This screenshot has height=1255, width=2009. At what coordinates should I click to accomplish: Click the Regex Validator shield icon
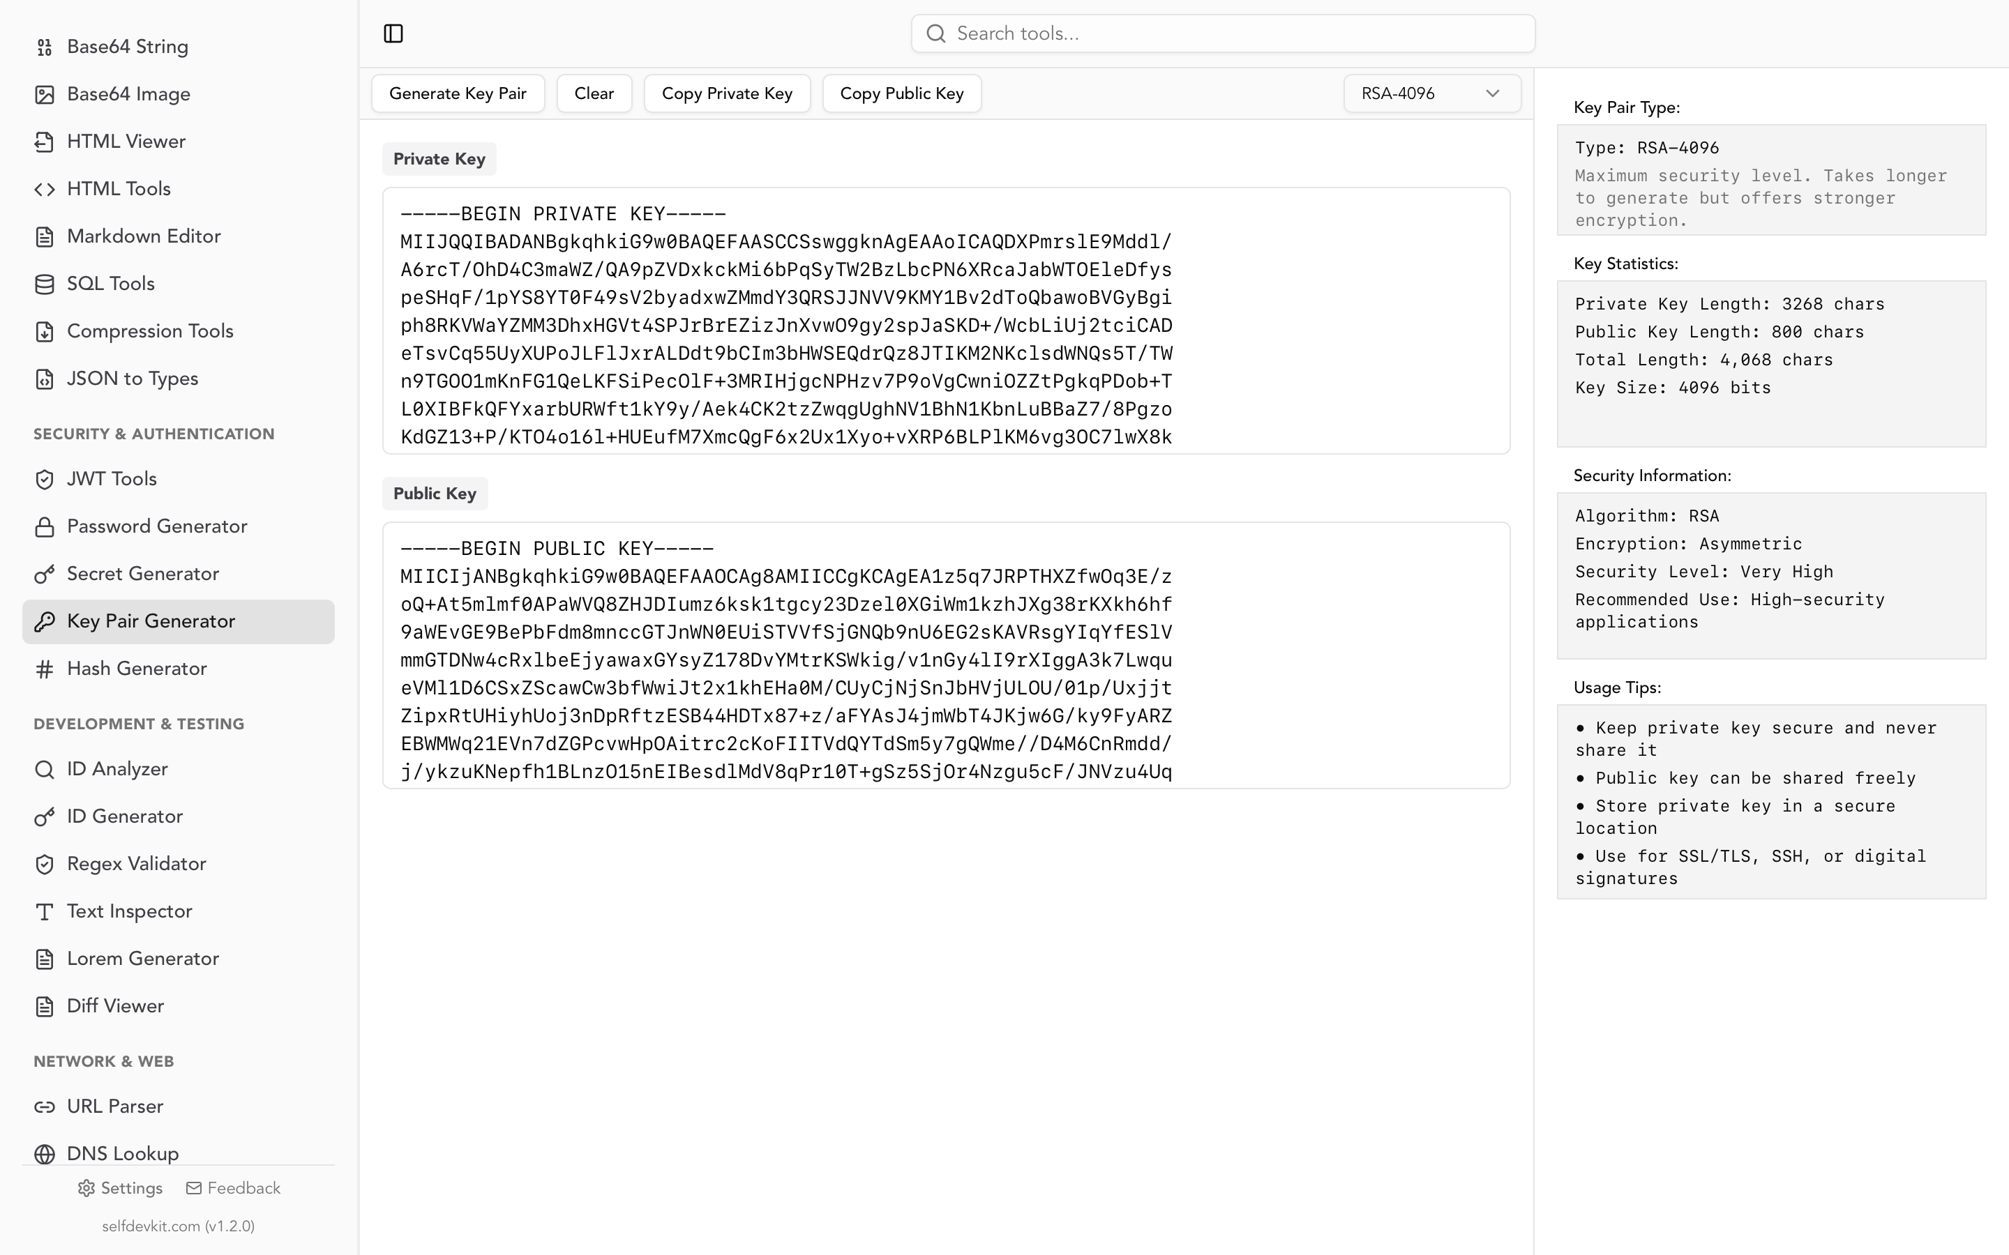[45, 863]
